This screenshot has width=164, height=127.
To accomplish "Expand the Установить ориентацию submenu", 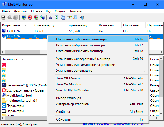I will coord(98,71).
